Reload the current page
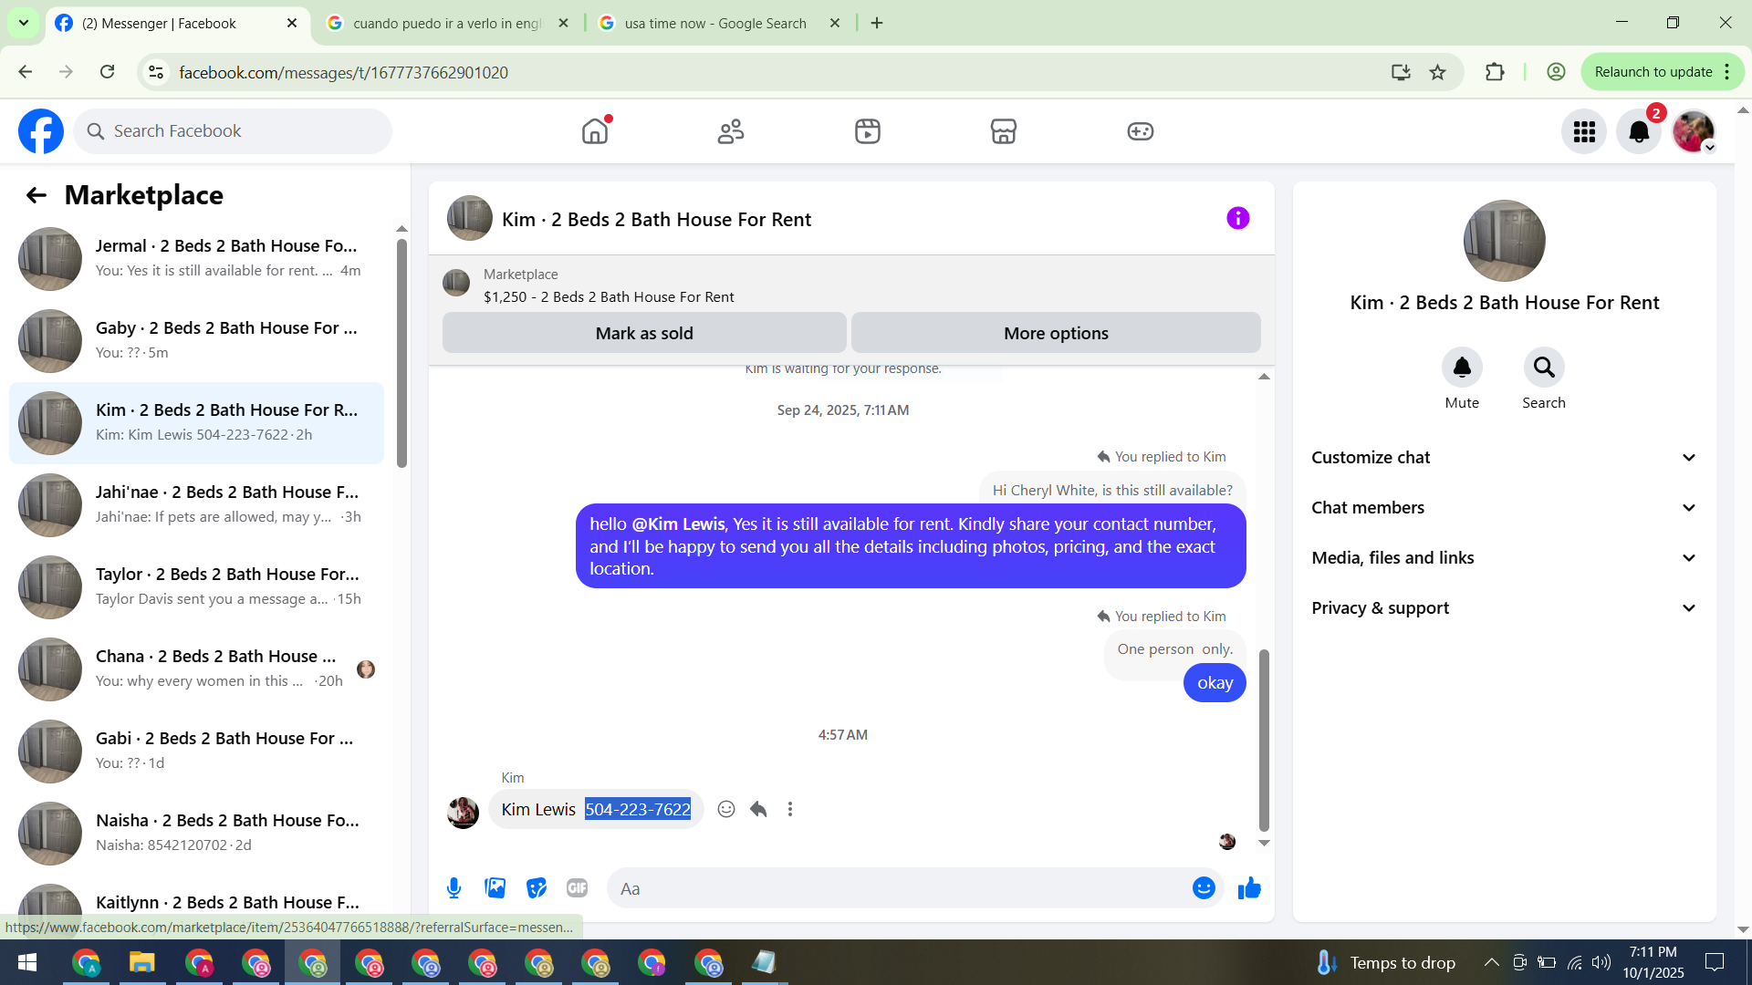The image size is (1752, 985). (108, 72)
